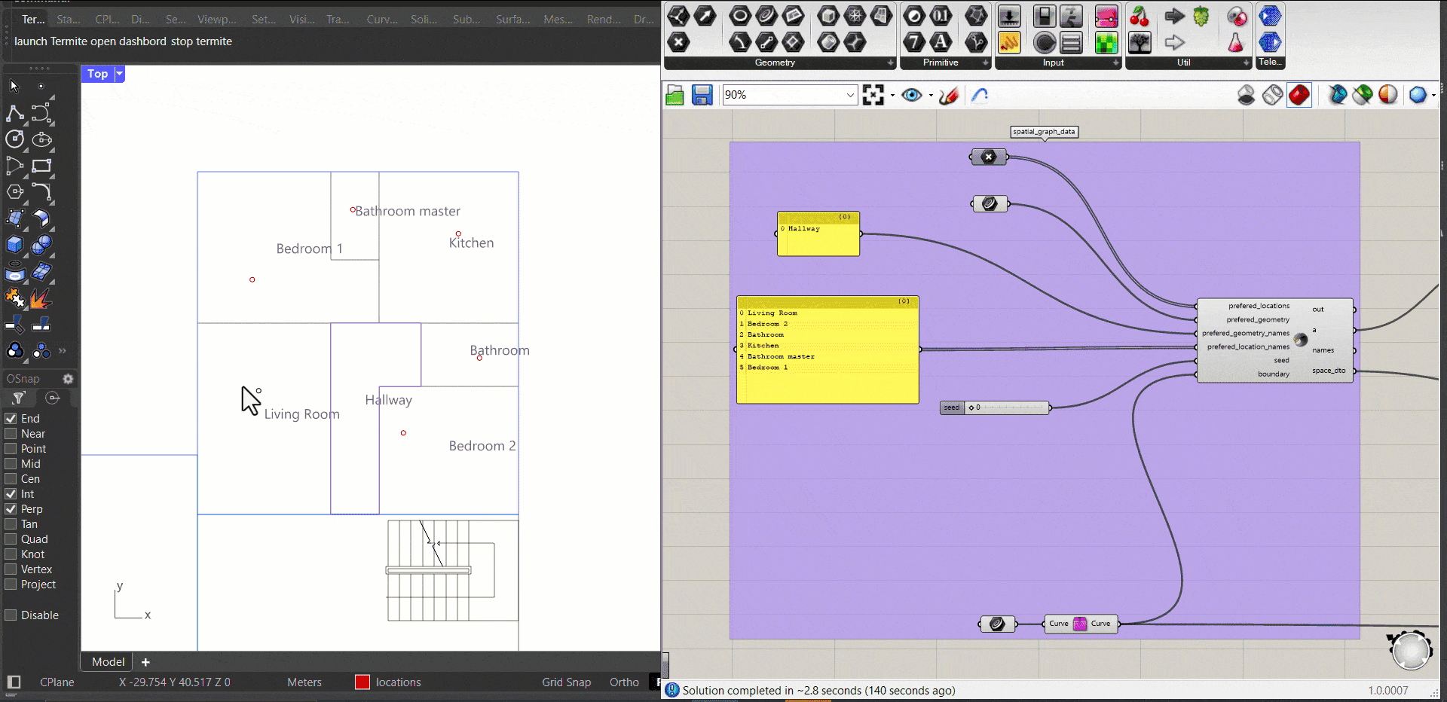
Task: Save the Grasshopper document with floppy icon
Action: [702, 95]
